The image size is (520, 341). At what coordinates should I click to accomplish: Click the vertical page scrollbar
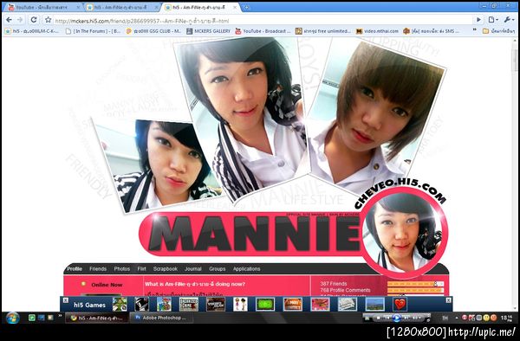click(515, 174)
